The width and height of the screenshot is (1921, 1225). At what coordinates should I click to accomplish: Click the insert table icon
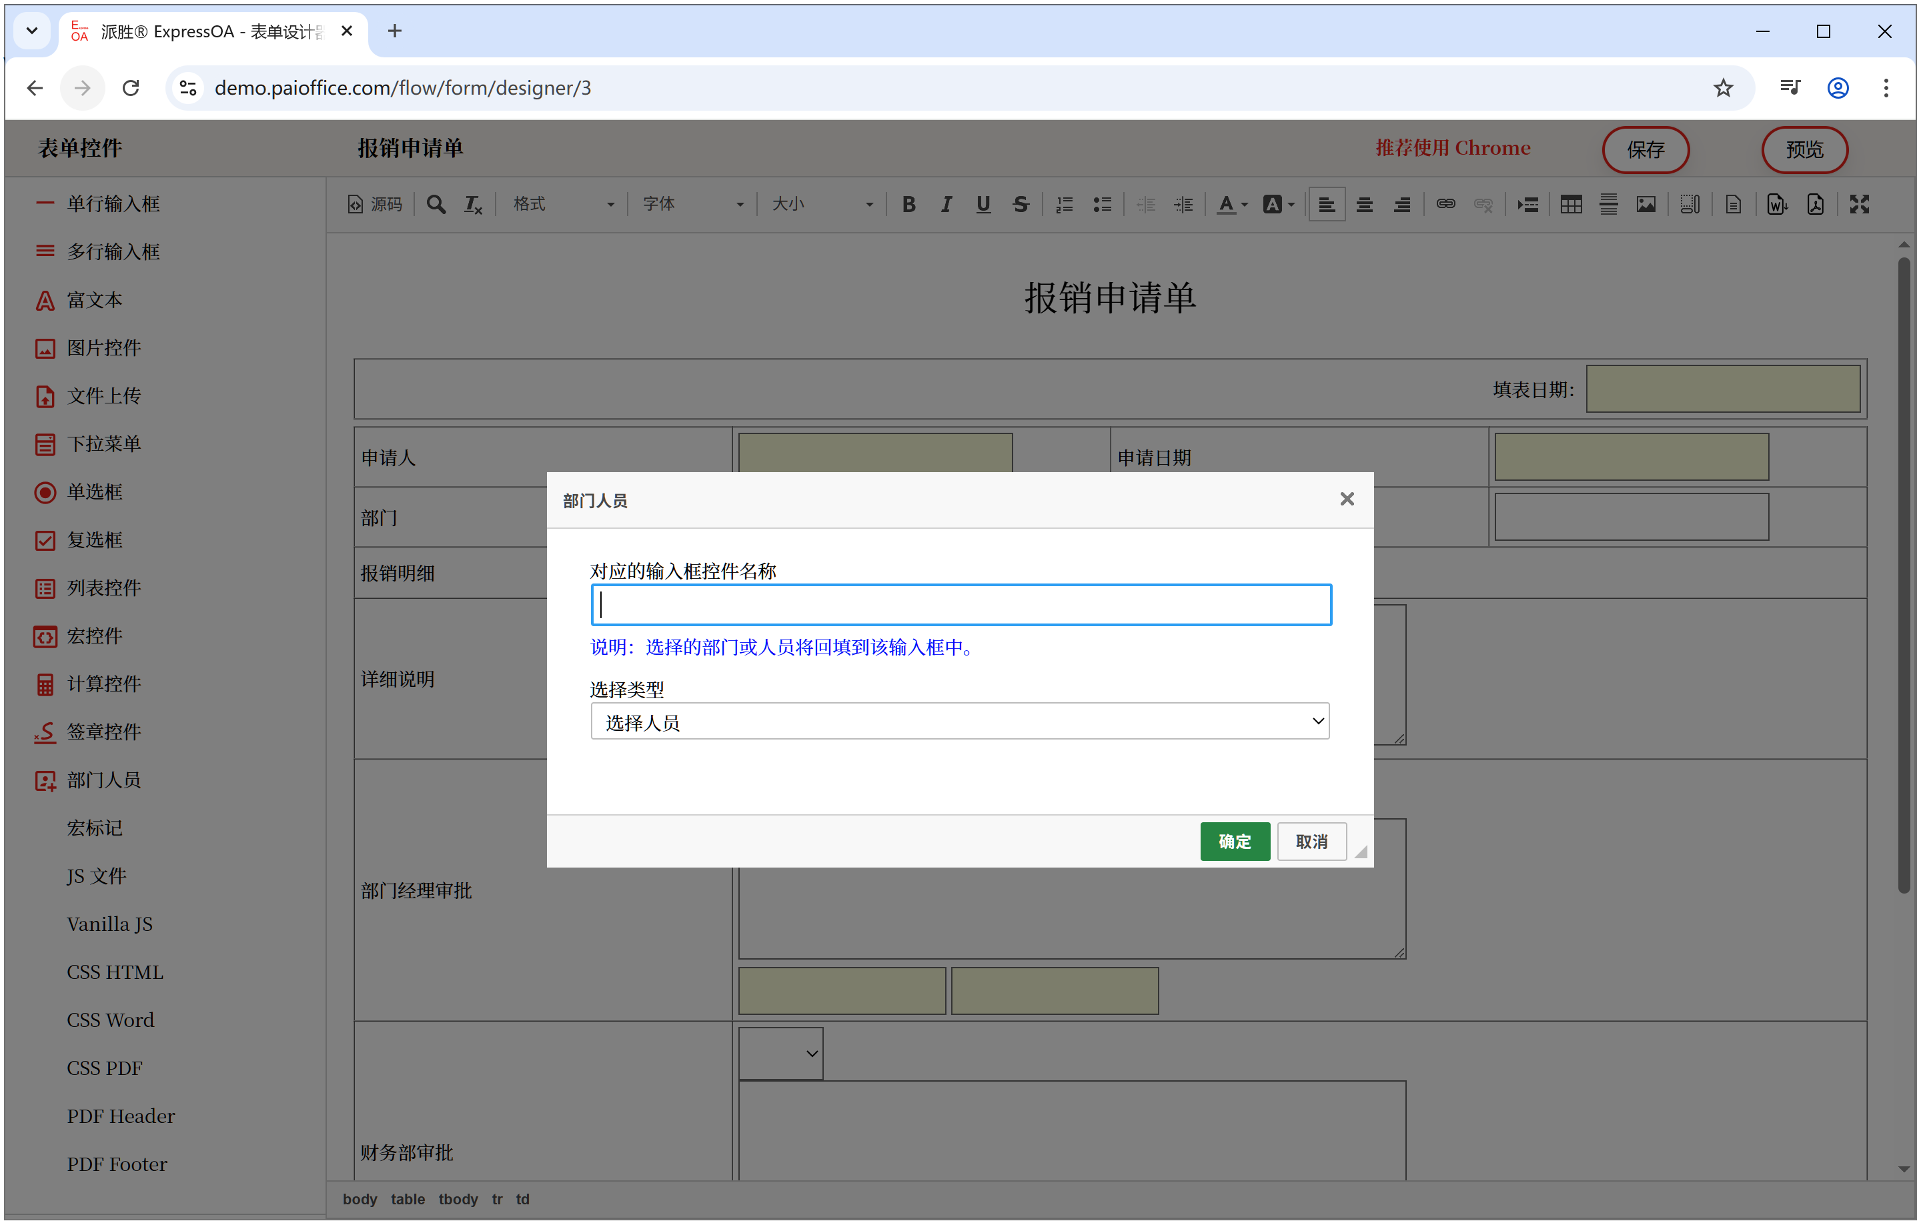pos(1570,204)
